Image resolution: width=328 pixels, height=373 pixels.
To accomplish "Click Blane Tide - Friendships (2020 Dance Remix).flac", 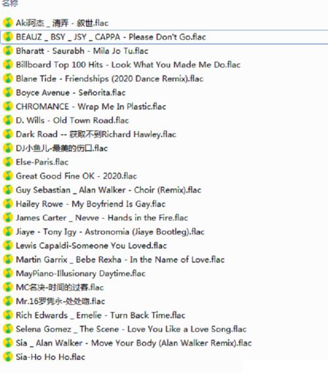I will point(110,79).
